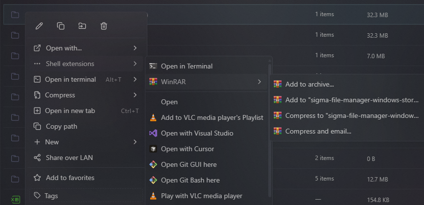
Task: Click the folder icon in the 7.0 MB row
Action: [x=15, y=56]
